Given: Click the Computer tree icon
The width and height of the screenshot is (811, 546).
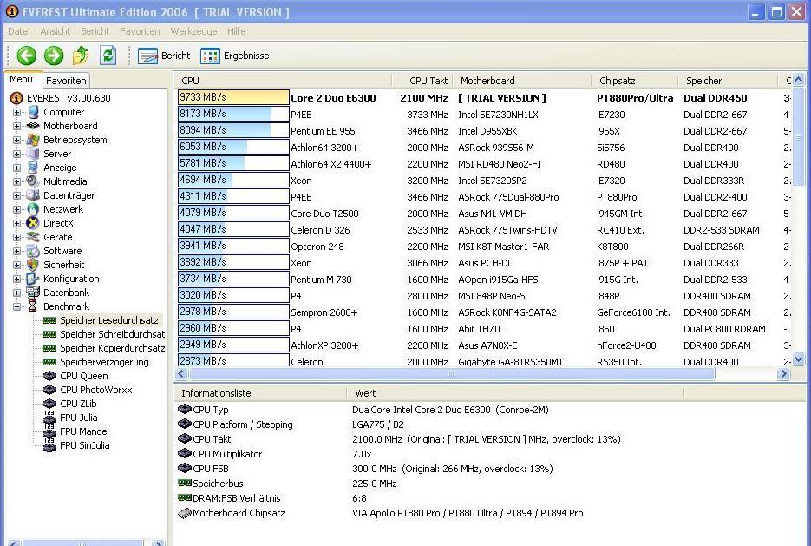Looking at the screenshot, I should [33, 112].
